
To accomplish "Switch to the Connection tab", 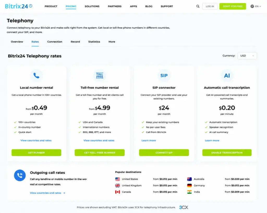I will 55,42.
